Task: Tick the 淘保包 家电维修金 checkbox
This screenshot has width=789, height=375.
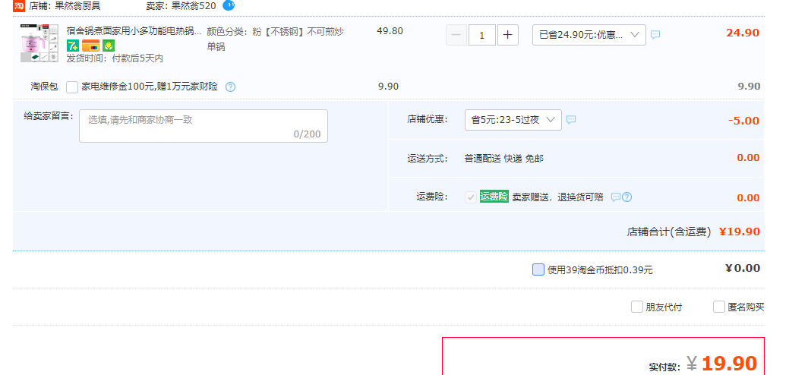Action: pos(72,87)
